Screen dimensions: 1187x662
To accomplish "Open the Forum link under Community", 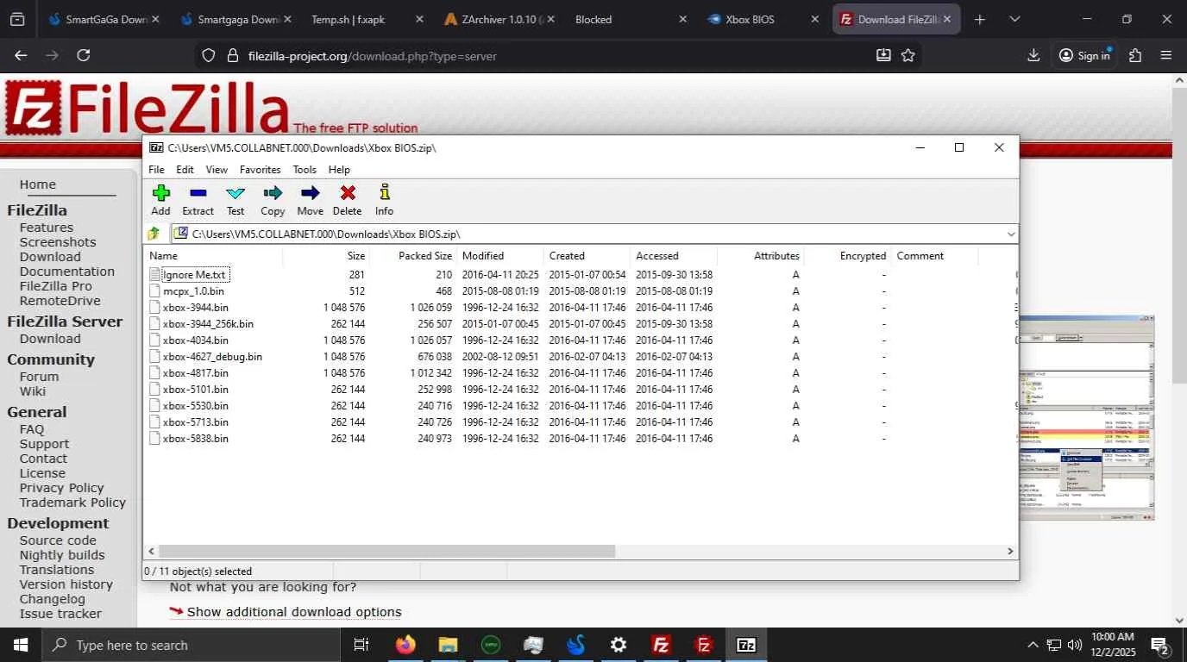I will point(40,377).
